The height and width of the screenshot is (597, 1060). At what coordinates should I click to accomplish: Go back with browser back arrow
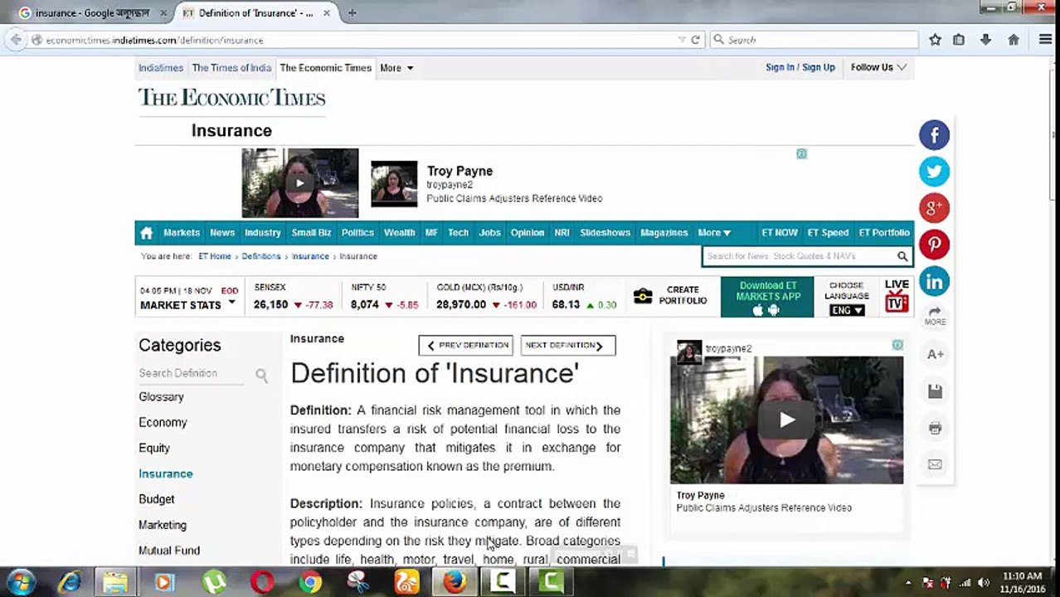tap(16, 40)
